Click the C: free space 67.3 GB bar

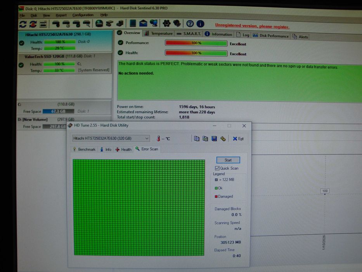[x=59, y=111]
